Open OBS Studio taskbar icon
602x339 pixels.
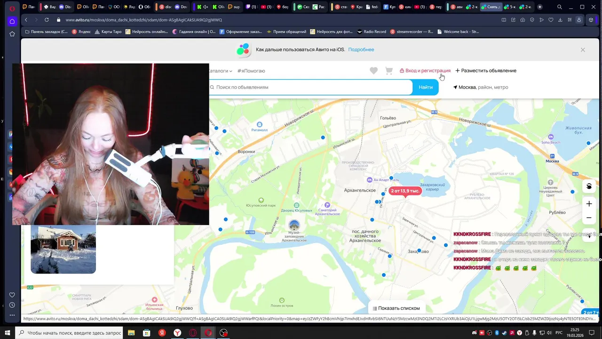[223, 333]
